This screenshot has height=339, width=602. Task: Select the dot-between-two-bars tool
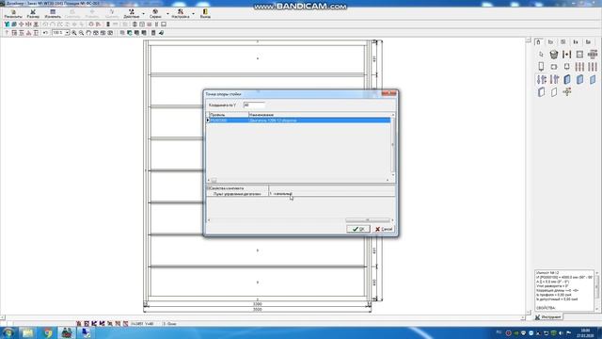coord(566,55)
